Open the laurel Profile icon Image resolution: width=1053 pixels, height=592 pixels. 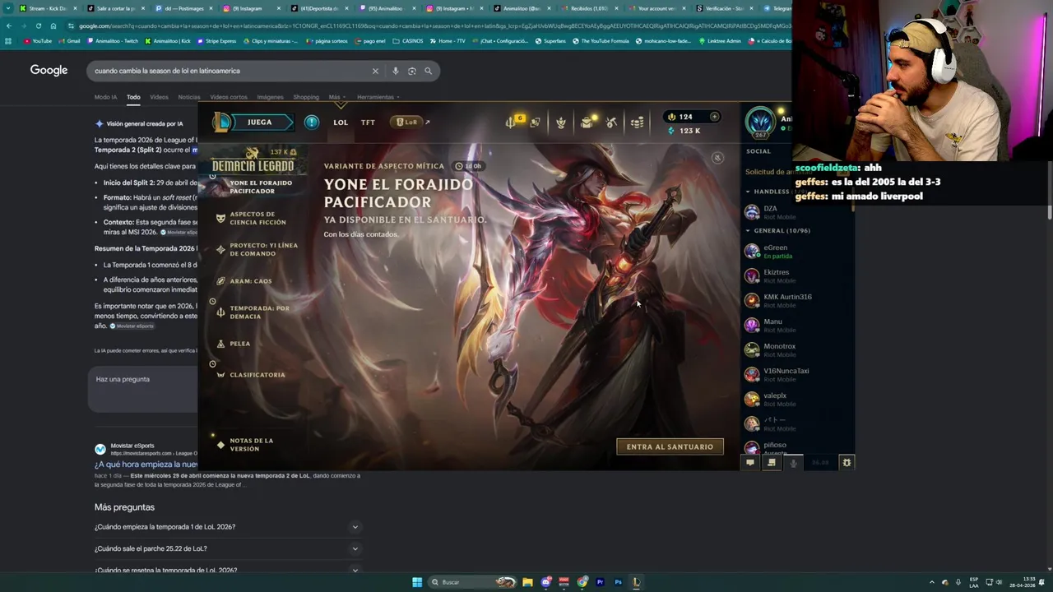561,123
